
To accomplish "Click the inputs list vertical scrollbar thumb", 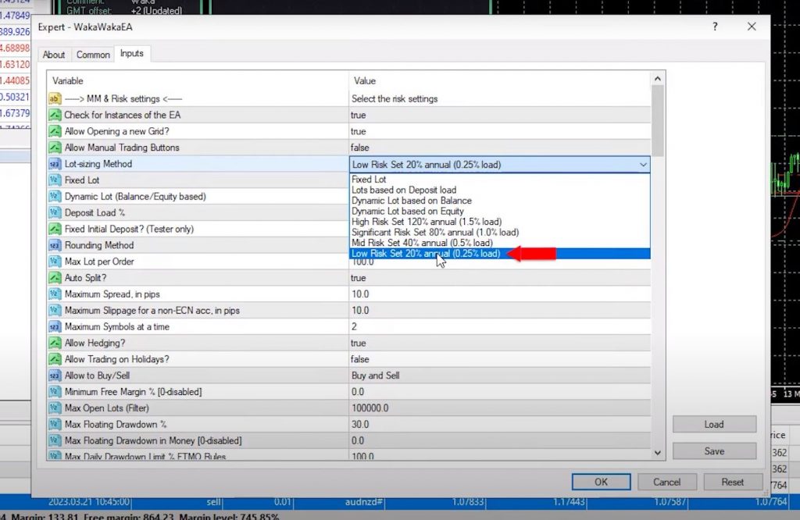I will (x=658, y=121).
